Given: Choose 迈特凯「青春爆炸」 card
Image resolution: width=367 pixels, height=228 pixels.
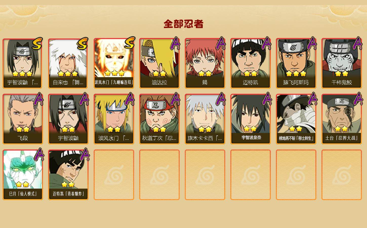Looking at the screenshot, I should coord(68,175).
